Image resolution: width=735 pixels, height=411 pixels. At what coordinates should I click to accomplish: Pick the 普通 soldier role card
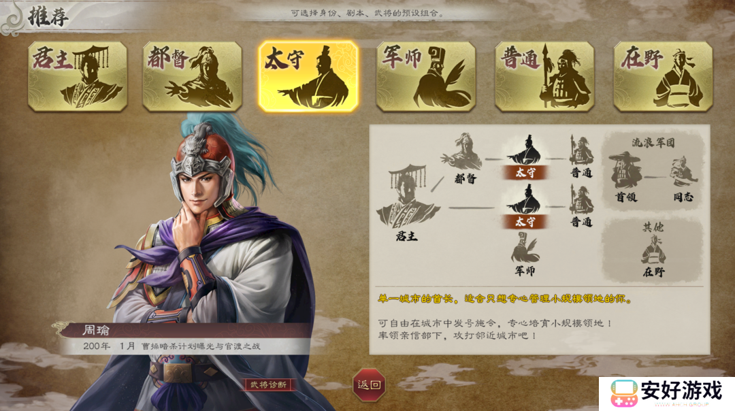point(544,76)
